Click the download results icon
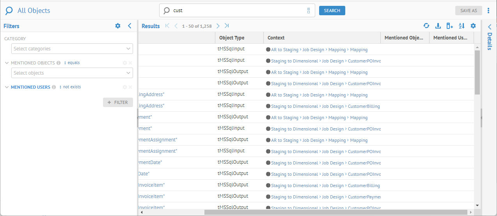The height and width of the screenshot is (216, 497). point(438,26)
